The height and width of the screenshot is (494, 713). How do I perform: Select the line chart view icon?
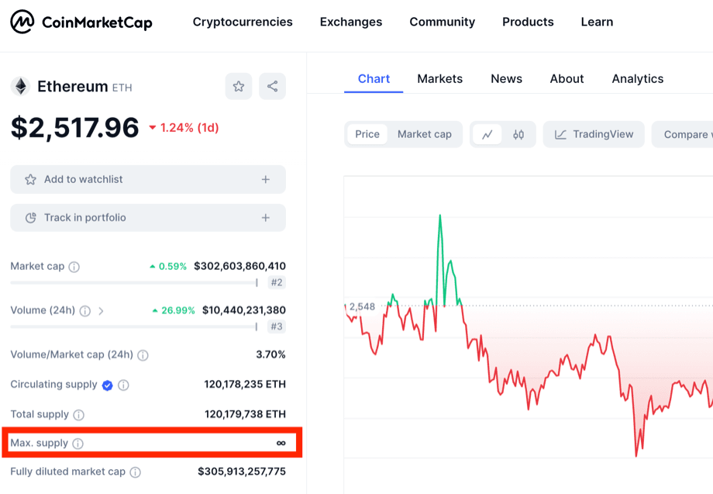(x=487, y=134)
